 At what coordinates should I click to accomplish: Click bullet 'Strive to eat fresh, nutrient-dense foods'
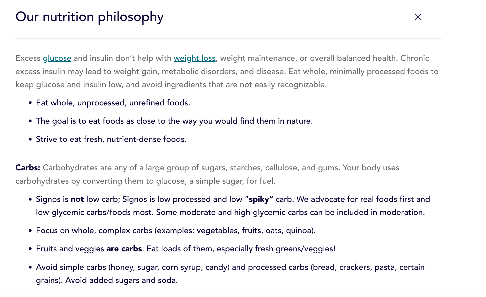point(111,139)
